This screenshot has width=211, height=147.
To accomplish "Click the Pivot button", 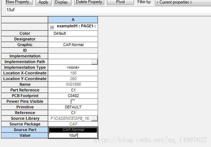I will pyautogui.click(x=120, y=2).
